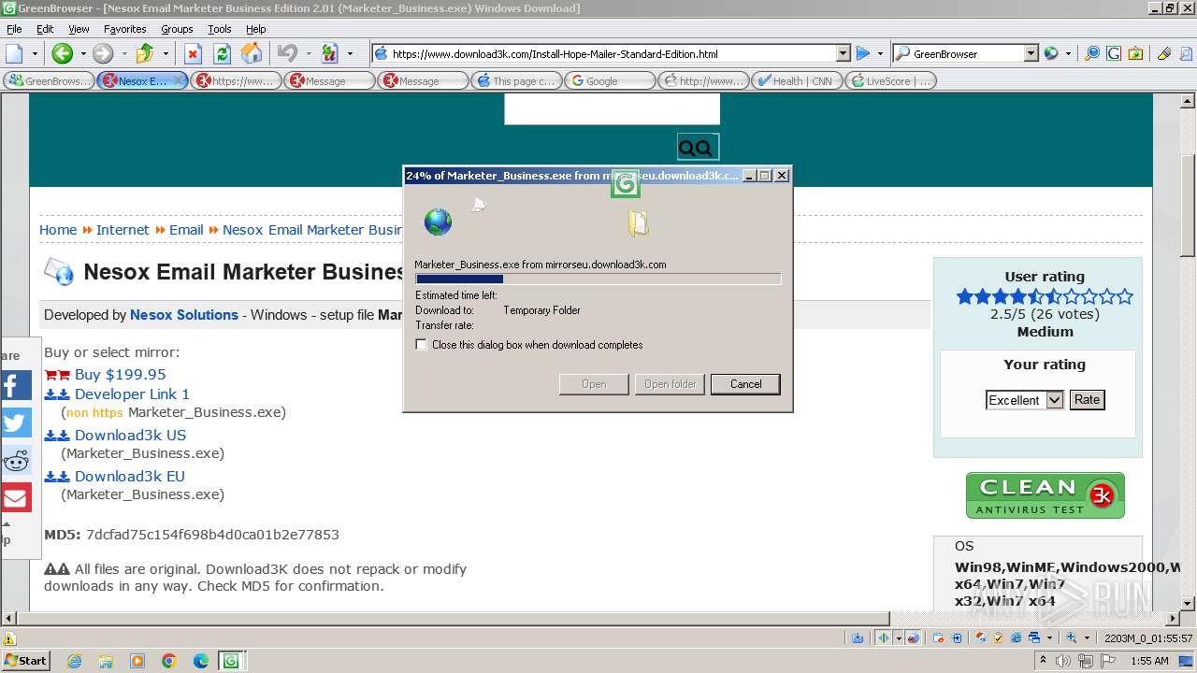Open the Nesox Solutions developer link
The height and width of the screenshot is (673, 1197).
pyautogui.click(x=184, y=315)
